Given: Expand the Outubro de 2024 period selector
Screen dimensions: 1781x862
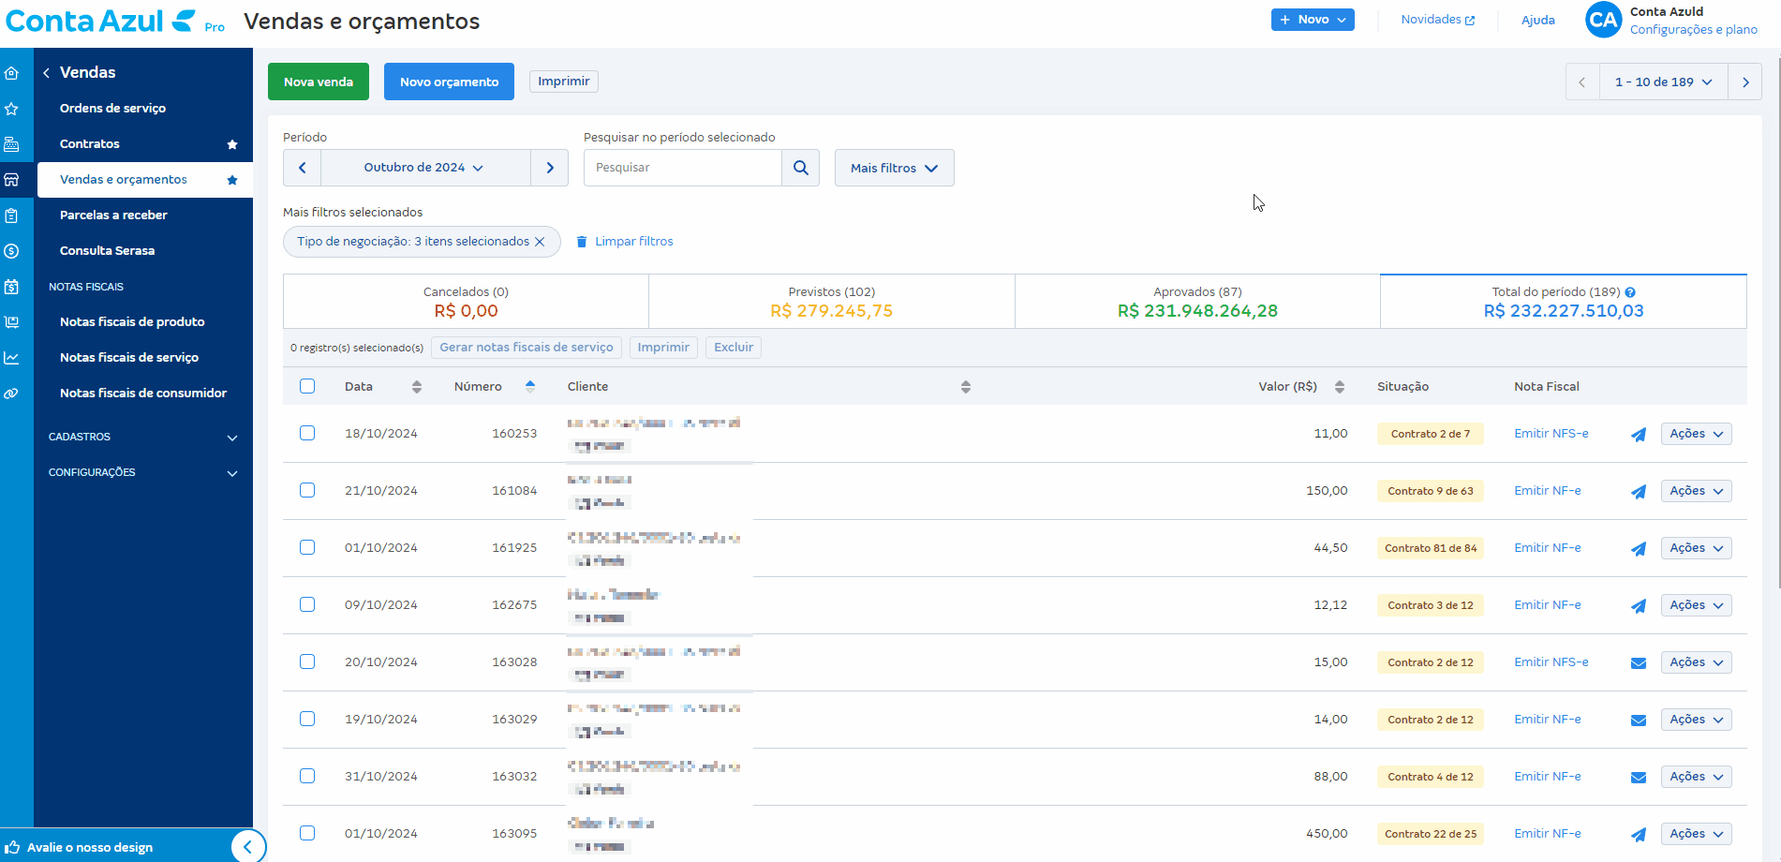Looking at the screenshot, I should pyautogui.click(x=424, y=168).
